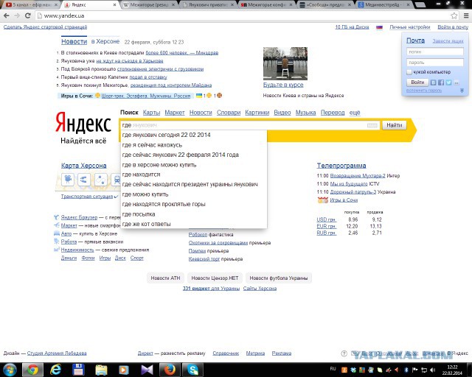Expand 'ещё' more services
This screenshot has height=377, width=472.
pos(355,113)
